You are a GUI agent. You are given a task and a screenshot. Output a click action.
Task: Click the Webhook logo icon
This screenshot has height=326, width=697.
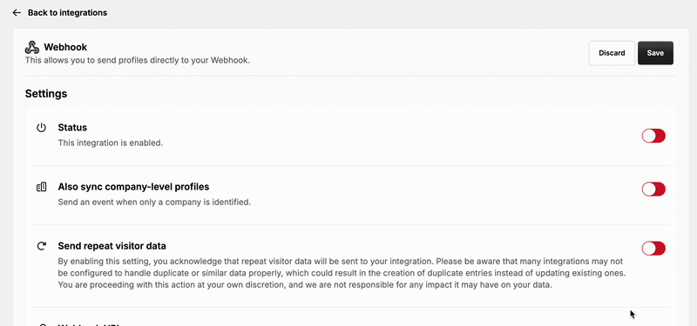(x=32, y=47)
